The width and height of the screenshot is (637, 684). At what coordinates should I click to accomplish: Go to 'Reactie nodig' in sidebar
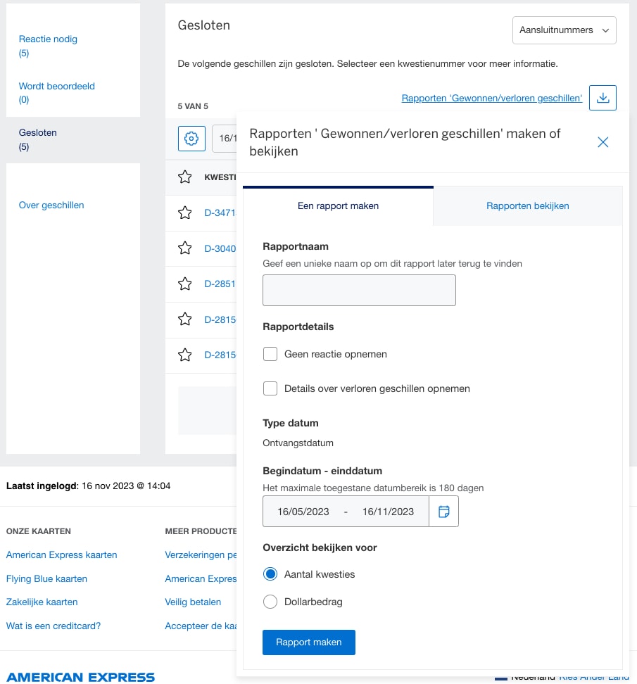click(48, 39)
